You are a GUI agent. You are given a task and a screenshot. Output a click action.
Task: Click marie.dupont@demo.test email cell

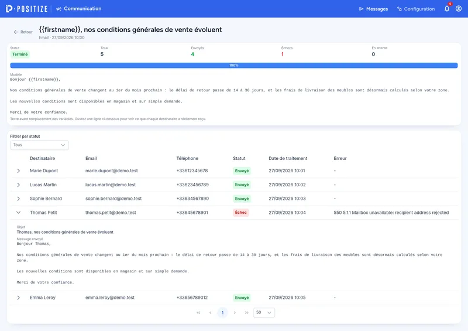point(112,170)
